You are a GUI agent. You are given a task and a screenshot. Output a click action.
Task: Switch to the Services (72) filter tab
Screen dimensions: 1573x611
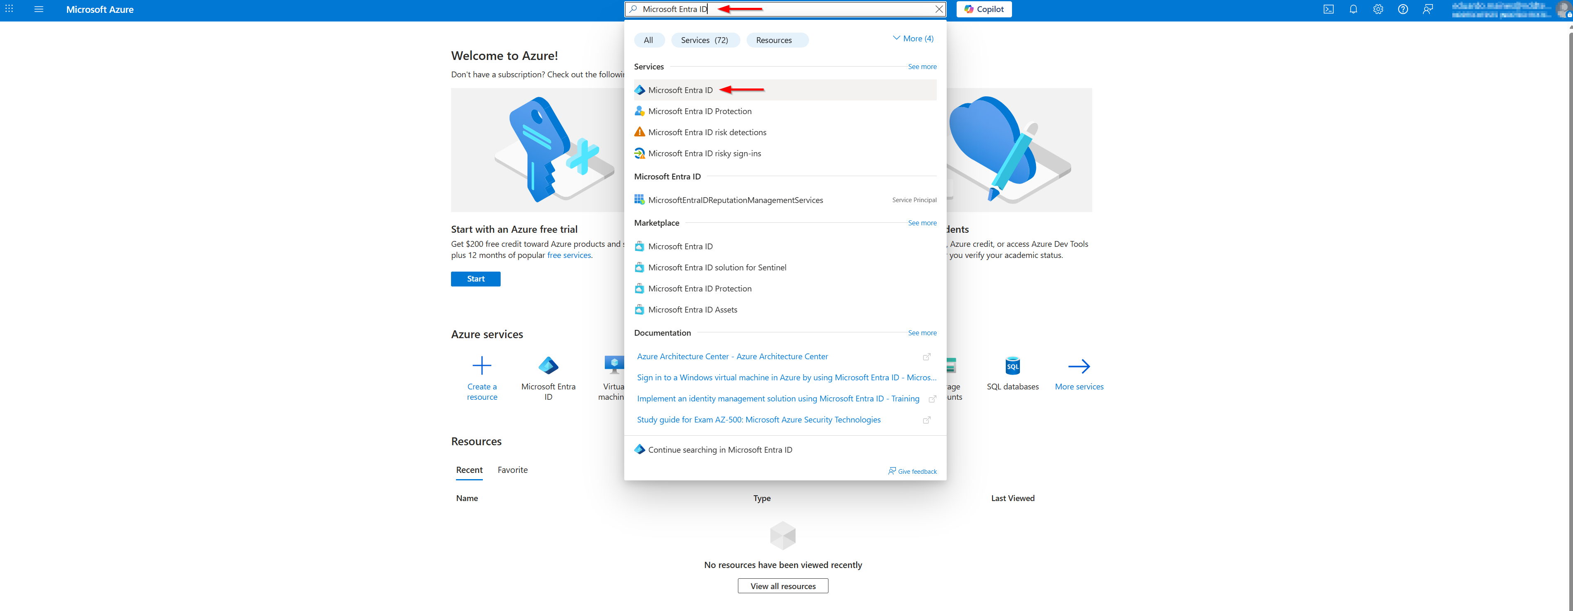coord(705,40)
